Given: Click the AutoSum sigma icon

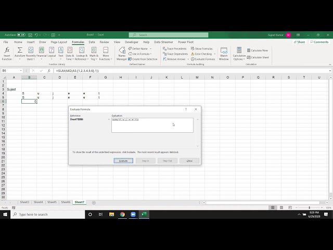Looking at the screenshot, I should click(x=20, y=50).
